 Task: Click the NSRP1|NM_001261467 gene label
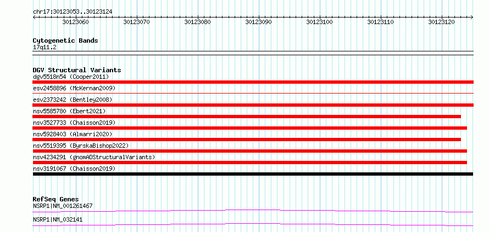coord(63,206)
